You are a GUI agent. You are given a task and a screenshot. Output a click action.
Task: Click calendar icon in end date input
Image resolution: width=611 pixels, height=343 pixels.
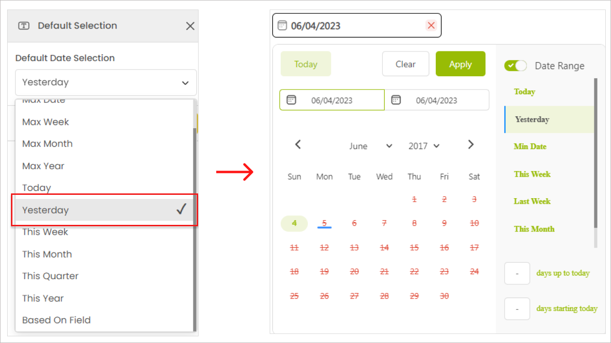tap(396, 100)
